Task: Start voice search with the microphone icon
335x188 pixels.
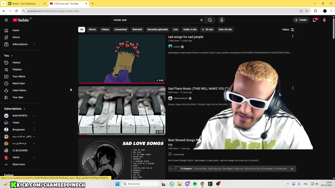Action: tap(222, 20)
